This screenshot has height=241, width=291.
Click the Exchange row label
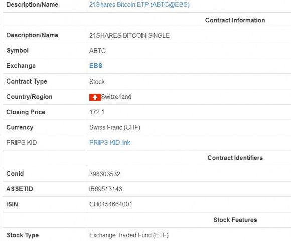[21, 66]
